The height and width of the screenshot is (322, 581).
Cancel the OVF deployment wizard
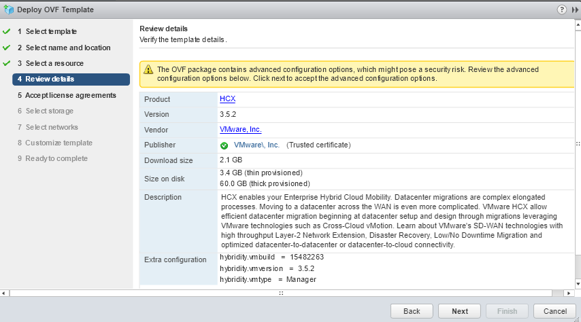point(554,311)
